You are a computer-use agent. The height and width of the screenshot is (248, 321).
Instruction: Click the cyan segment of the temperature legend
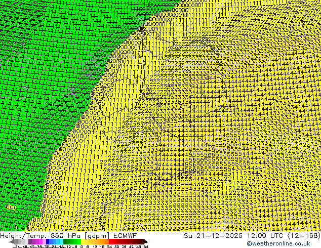(x=61, y=242)
